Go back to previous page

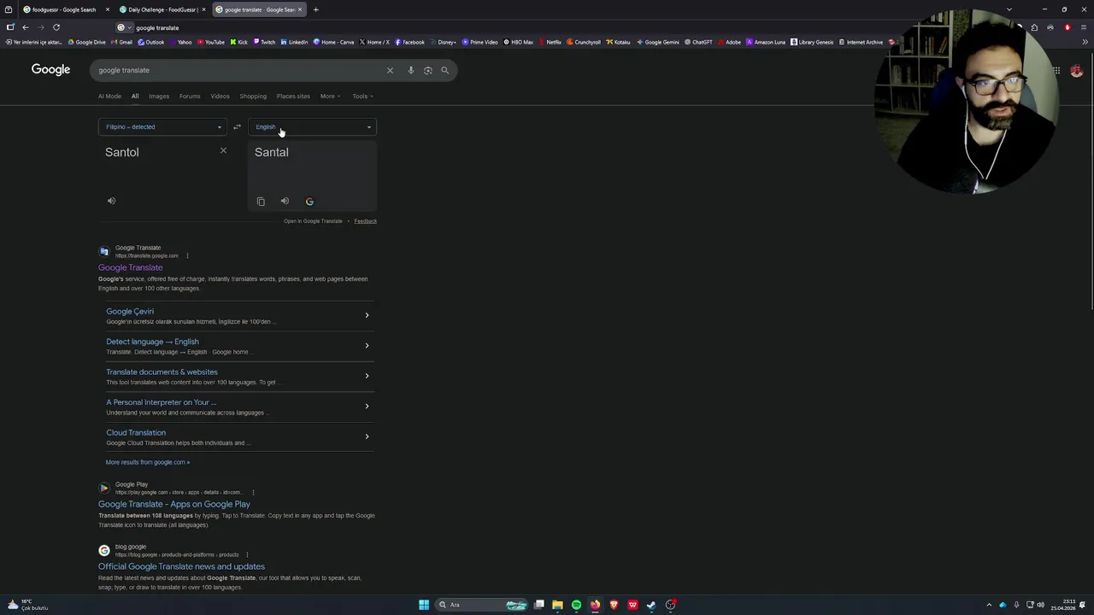pos(26,27)
